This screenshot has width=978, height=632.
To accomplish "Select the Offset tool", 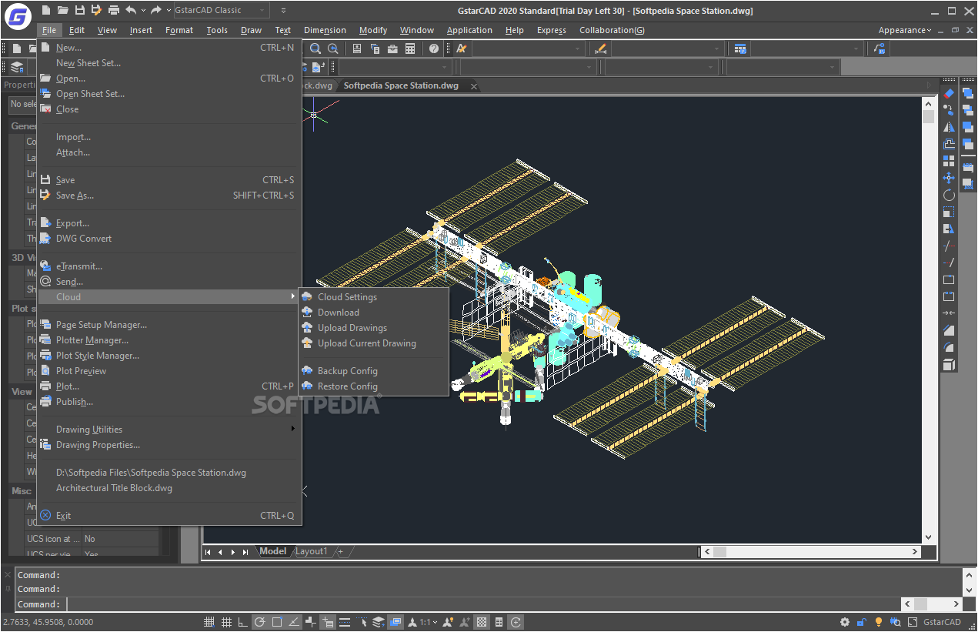I will click(x=949, y=144).
